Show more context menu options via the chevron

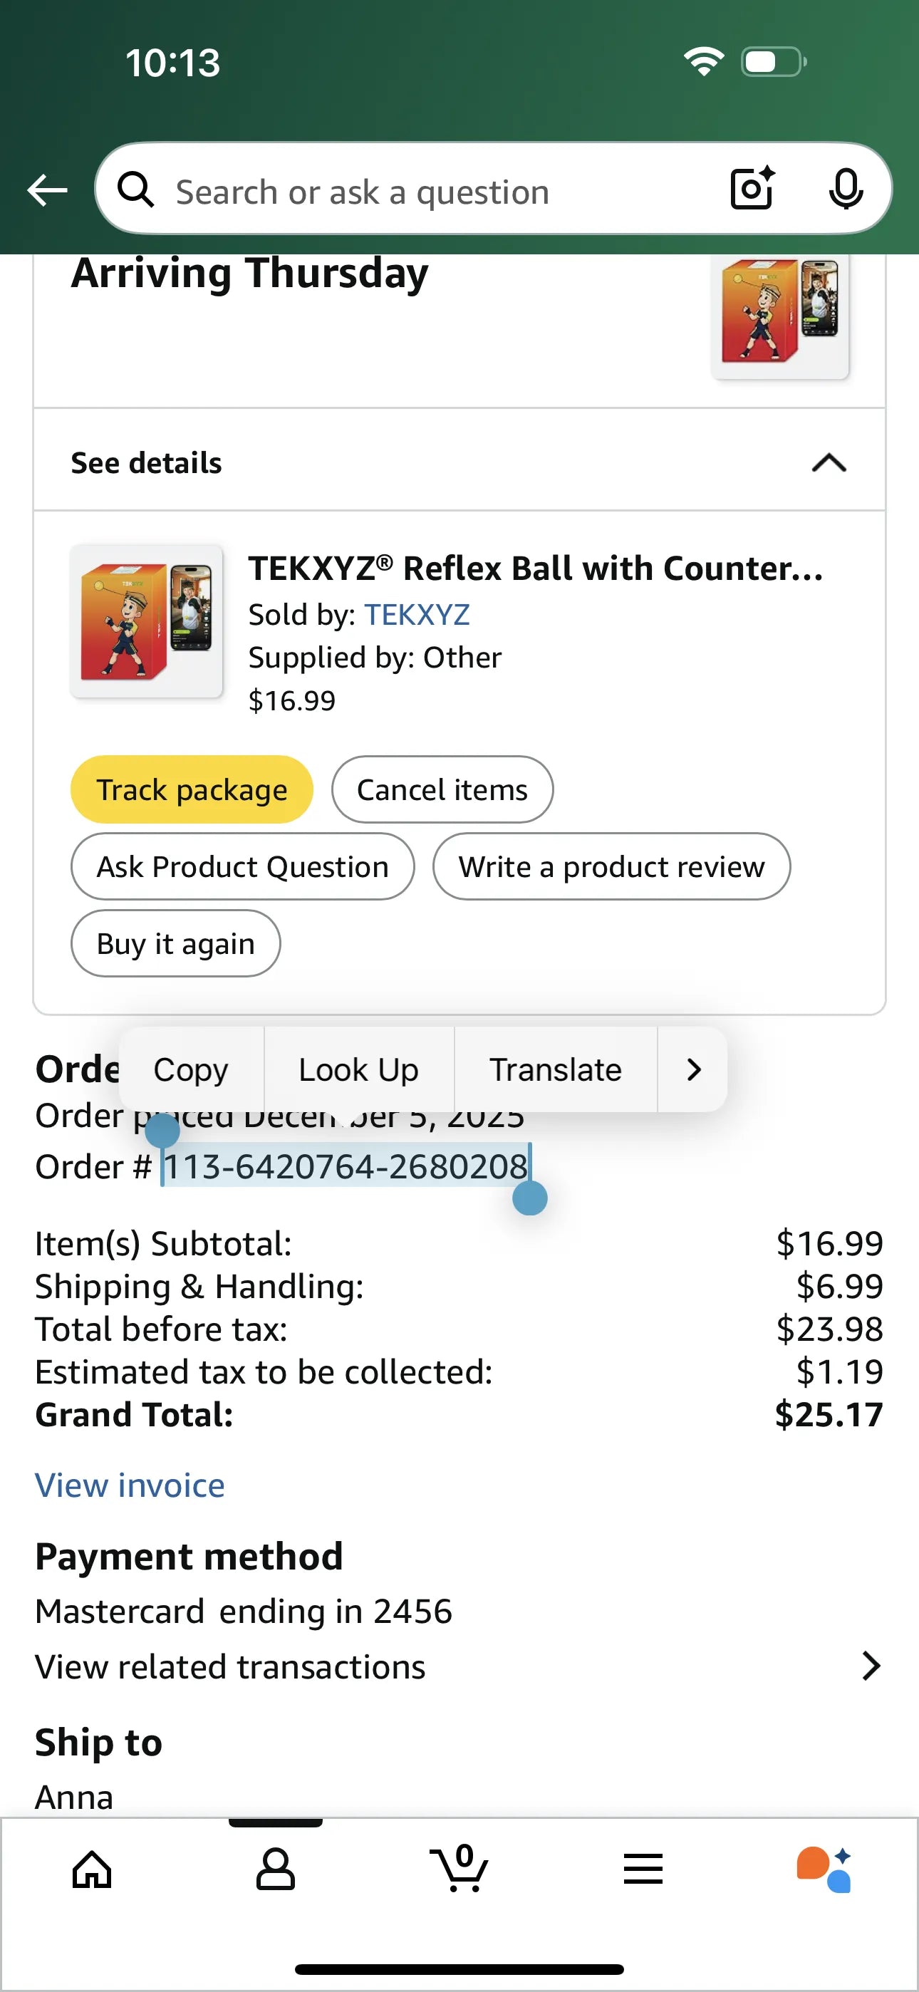[x=692, y=1069]
